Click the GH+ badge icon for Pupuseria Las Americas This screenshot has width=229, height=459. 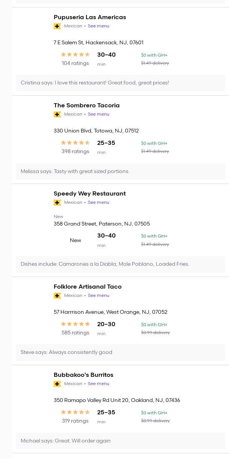(x=57, y=26)
